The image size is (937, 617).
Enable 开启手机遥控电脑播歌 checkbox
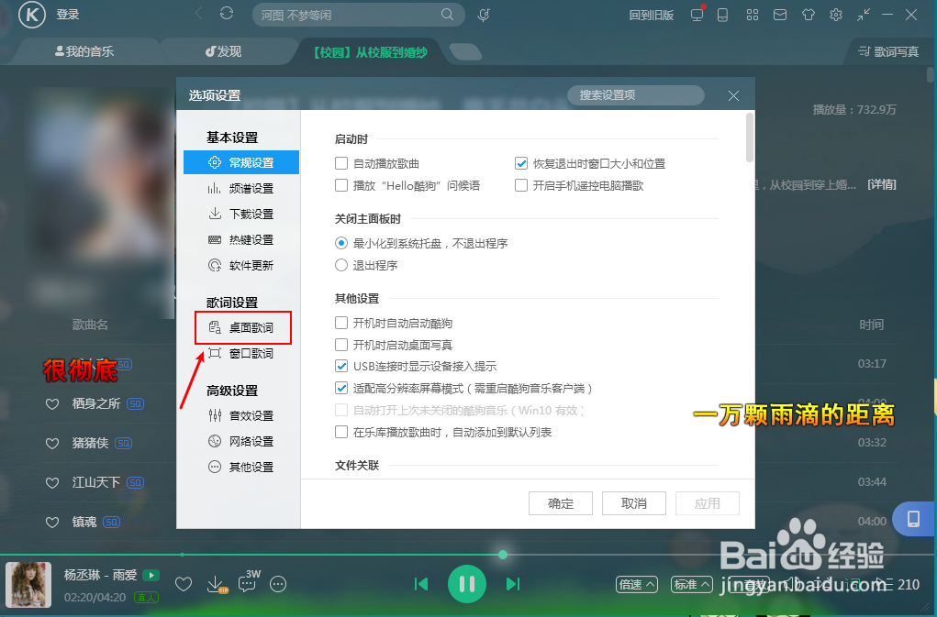coord(521,185)
